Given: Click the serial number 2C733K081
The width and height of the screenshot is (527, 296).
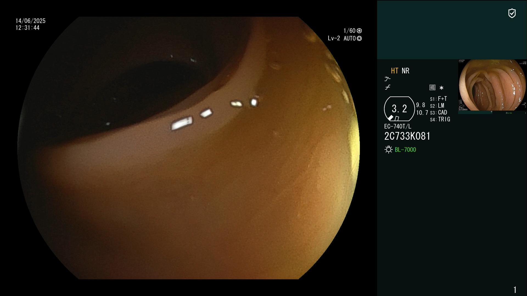Looking at the screenshot, I should pyautogui.click(x=407, y=136).
